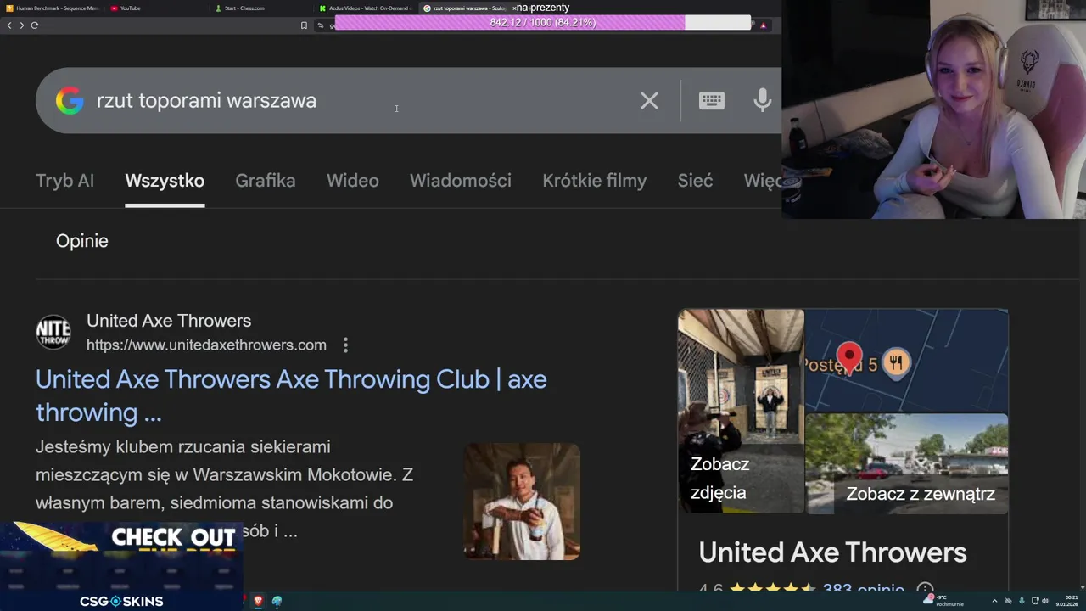Click the United Axe Throwers site favicon
1086x611 pixels.
click(53, 332)
